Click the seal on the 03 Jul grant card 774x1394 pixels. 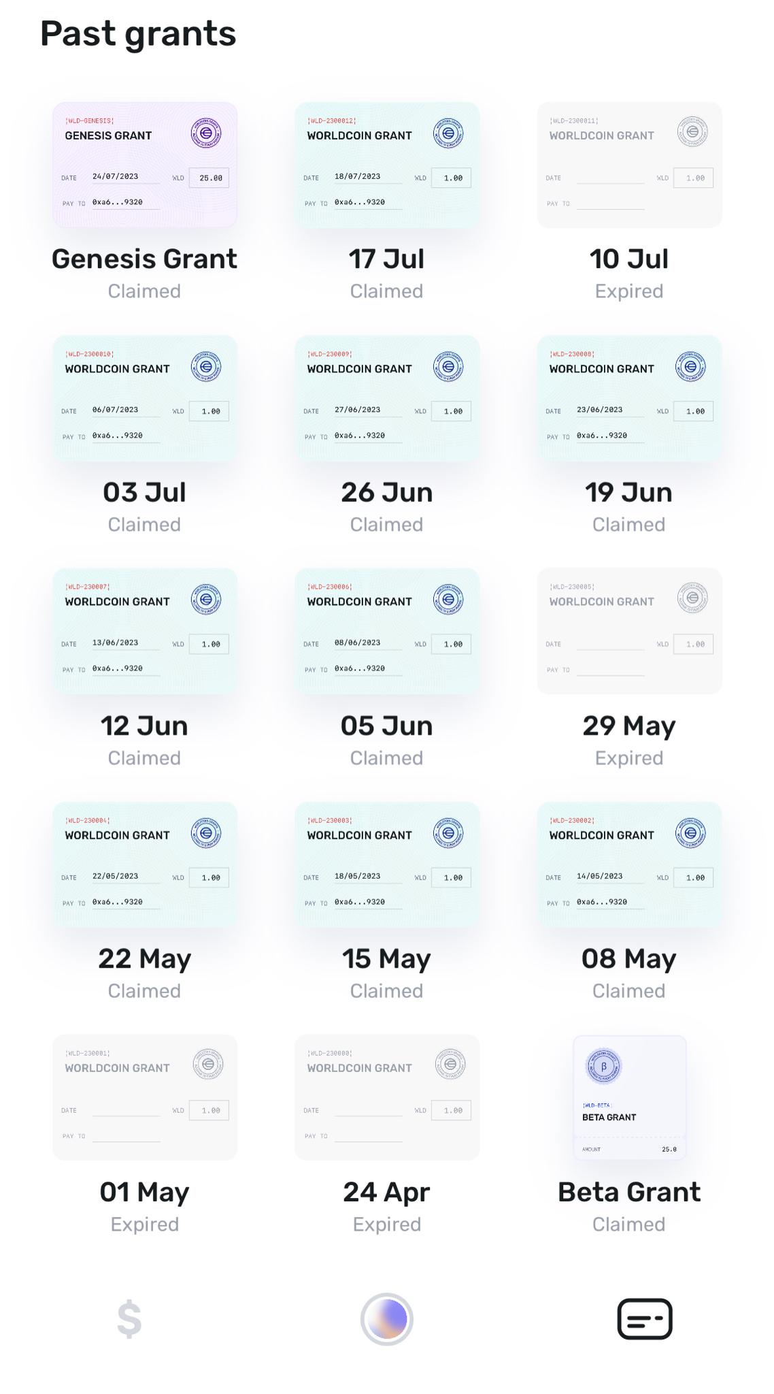[206, 366]
